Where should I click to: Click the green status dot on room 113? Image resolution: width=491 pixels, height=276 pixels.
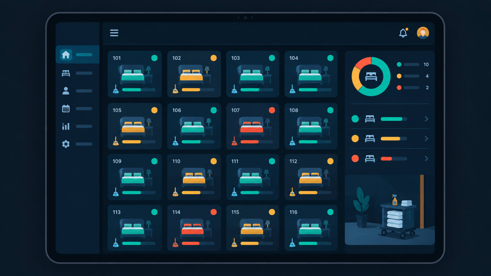(154, 212)
